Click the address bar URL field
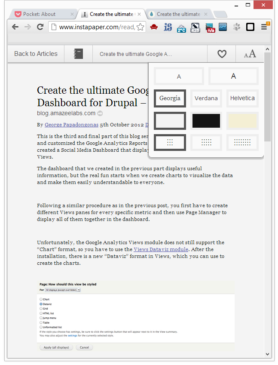Screen dimensions: 278x365 coord(97,27)
